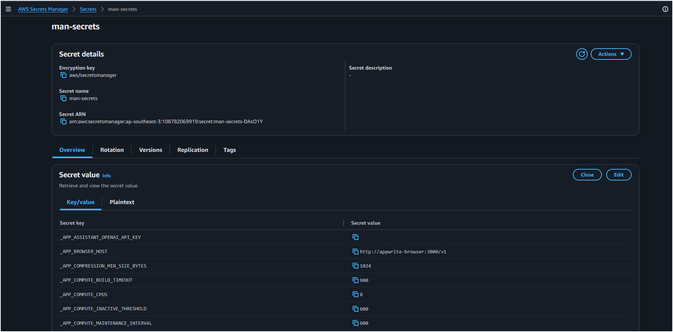Select the _APP_COMPUTE_CPUS key text
Viewport: 673px width, 332px height.
click(84, 294)
